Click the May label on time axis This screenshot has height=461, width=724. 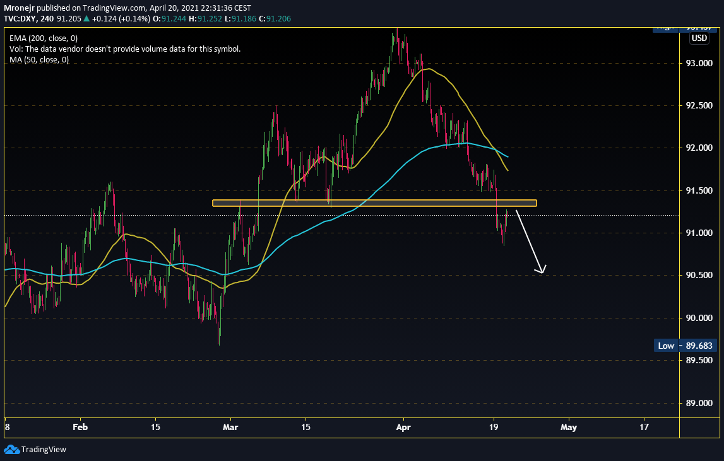568,428
